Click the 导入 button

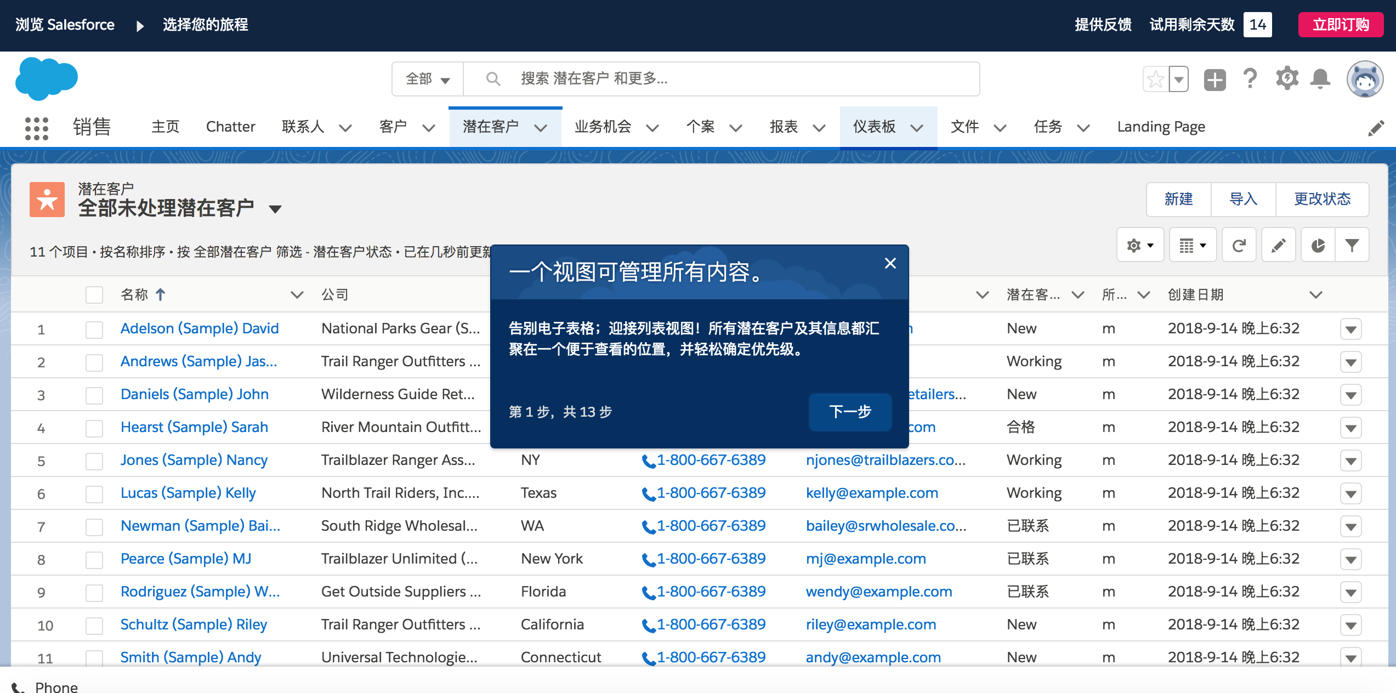tap(1243, 199)
